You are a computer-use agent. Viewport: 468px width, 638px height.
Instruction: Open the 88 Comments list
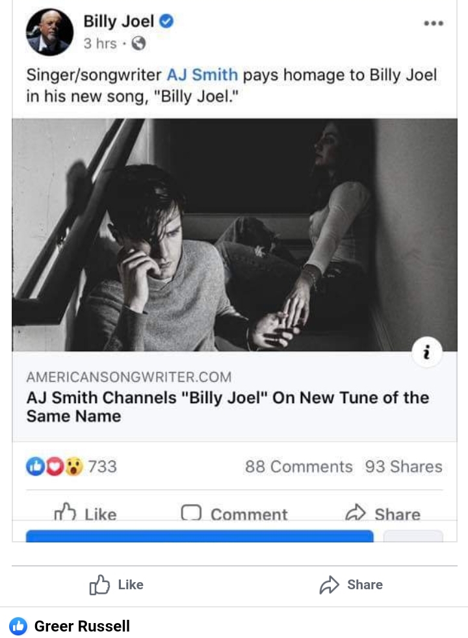coord(299,466)
